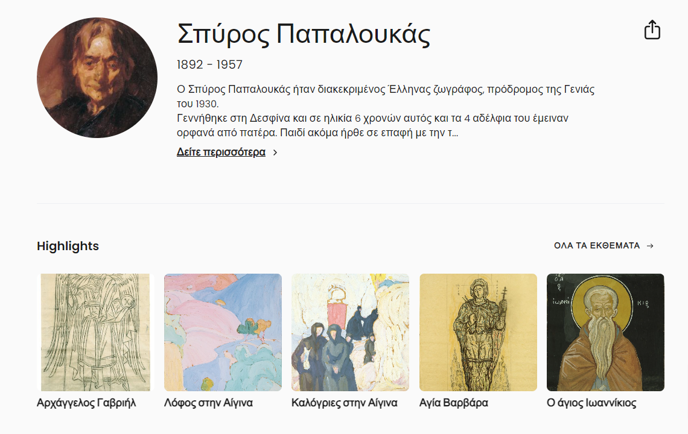
Task: Click the Σπύρος Παπαλουκάς title heading
Action: tap(304, 34)
